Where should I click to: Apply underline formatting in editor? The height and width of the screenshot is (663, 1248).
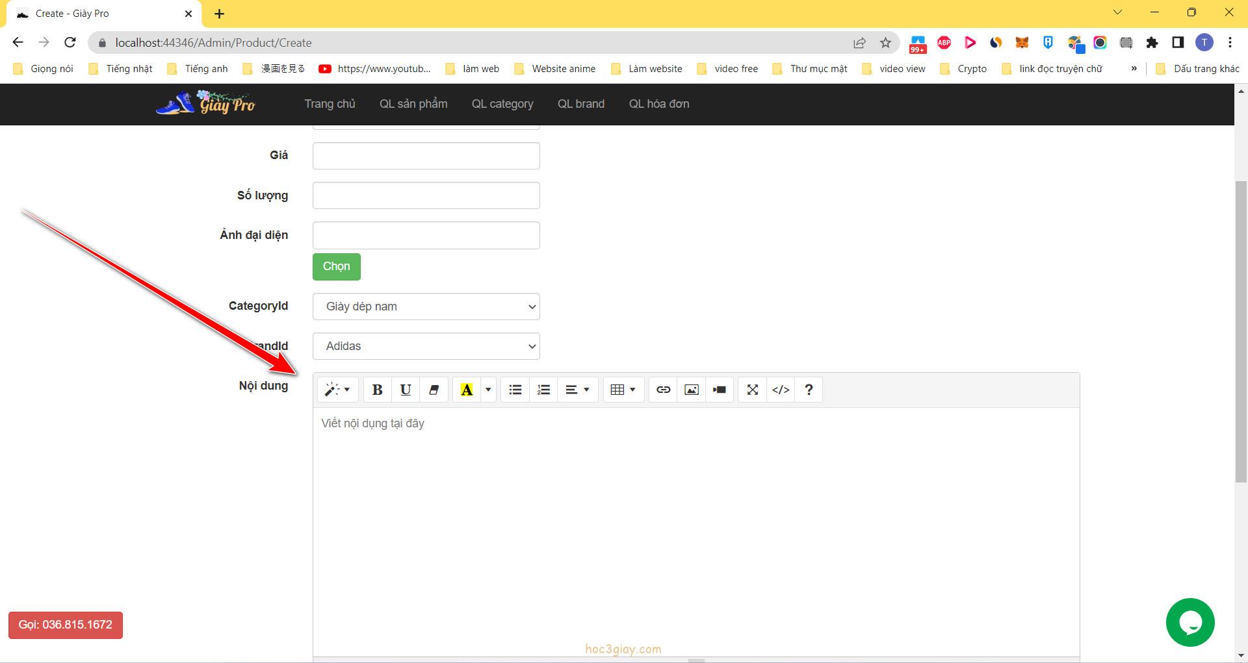click(406, 390)
